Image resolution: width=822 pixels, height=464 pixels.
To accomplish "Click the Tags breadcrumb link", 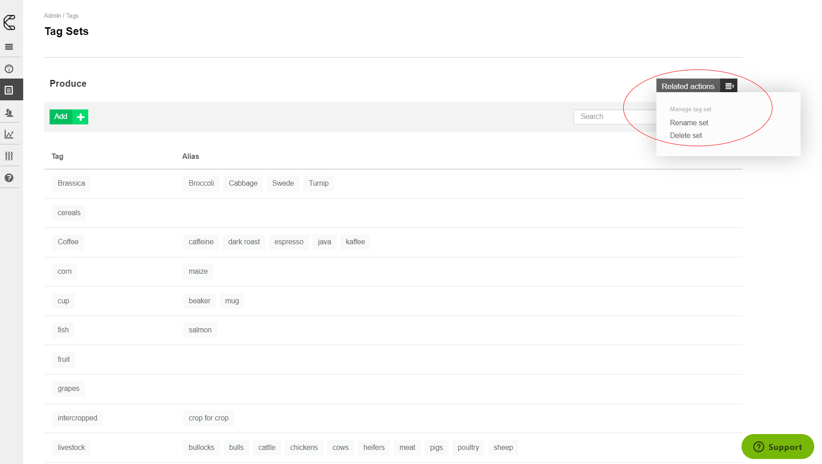I will [72, 15].
